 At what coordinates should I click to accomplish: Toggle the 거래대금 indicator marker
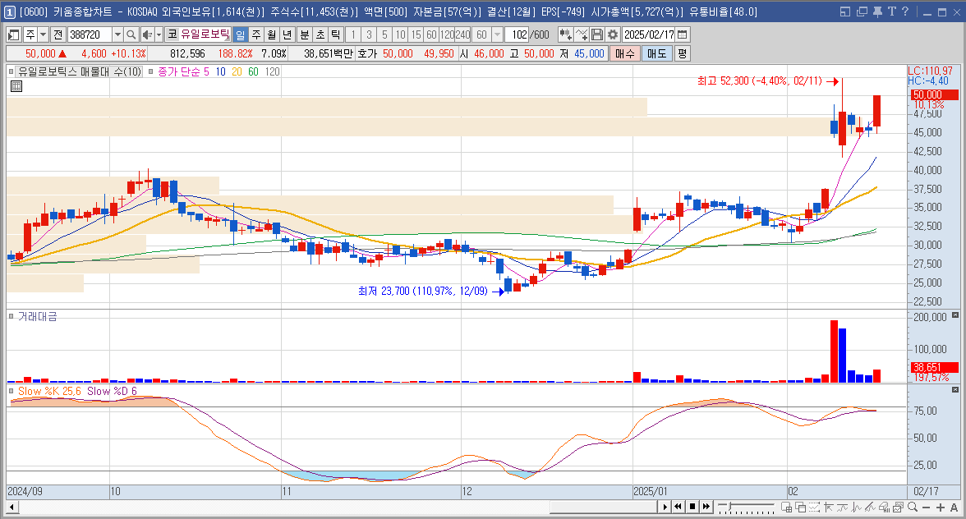pyautogui.click(x=11, y=316)
